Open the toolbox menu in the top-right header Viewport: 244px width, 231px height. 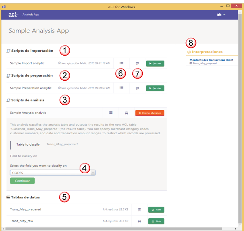click(x=221, y=15)
